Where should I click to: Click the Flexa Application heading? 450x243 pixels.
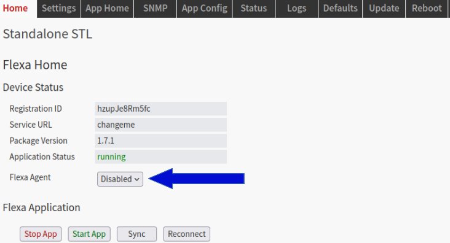click(x=42, y=207)
